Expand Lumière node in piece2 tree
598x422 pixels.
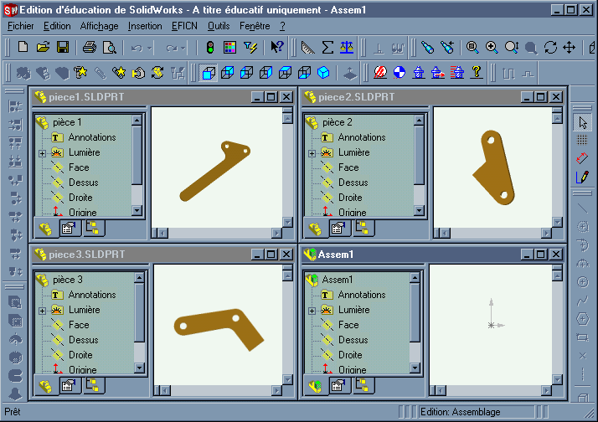[x=312, y=153]
